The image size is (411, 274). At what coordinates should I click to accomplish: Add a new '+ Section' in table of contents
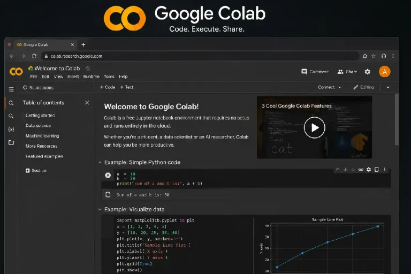[36, 170]
